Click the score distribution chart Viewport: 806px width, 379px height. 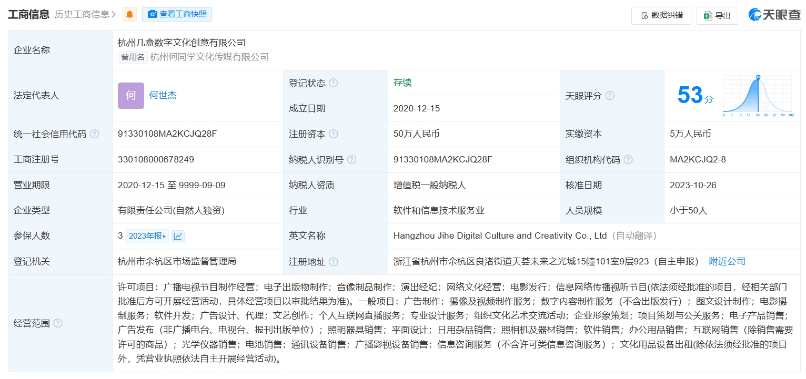click(x=758, y=96)
